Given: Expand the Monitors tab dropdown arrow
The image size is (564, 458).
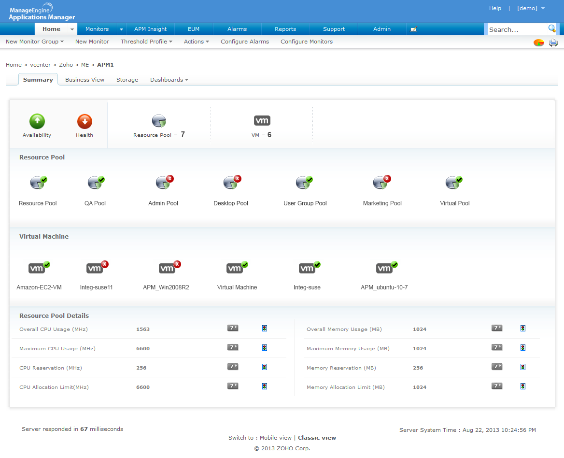Looking at the screenshot, I should (121, 29).
